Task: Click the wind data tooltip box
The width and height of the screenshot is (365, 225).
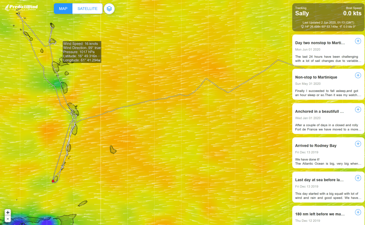Action: click(x=82, y=52)
